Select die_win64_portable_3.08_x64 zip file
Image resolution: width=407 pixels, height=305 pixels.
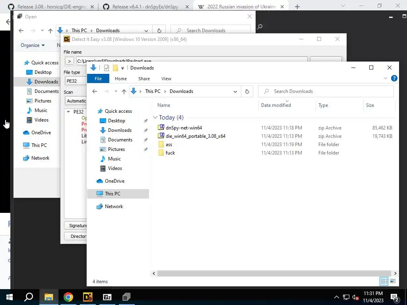(196, 136)
